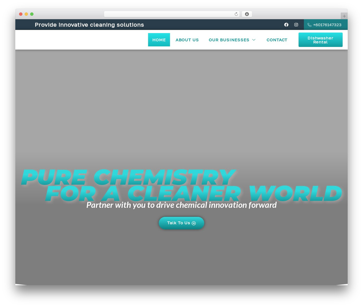Navigate to the Contact page

point(277,40)
